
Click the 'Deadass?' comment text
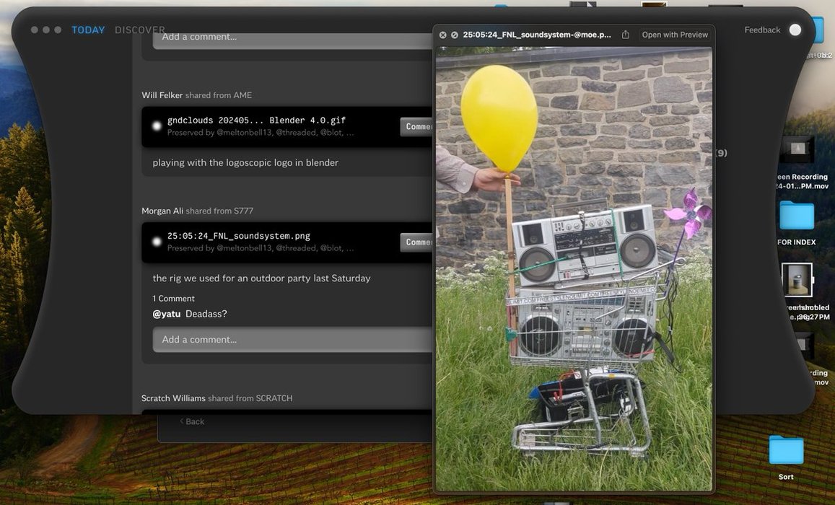[206, 314]
